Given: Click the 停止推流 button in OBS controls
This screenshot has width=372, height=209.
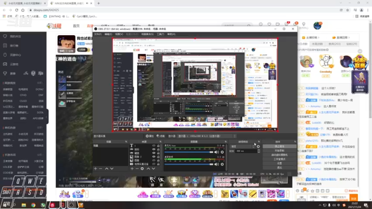Looking at the screenshot, I should coord(279,146).
